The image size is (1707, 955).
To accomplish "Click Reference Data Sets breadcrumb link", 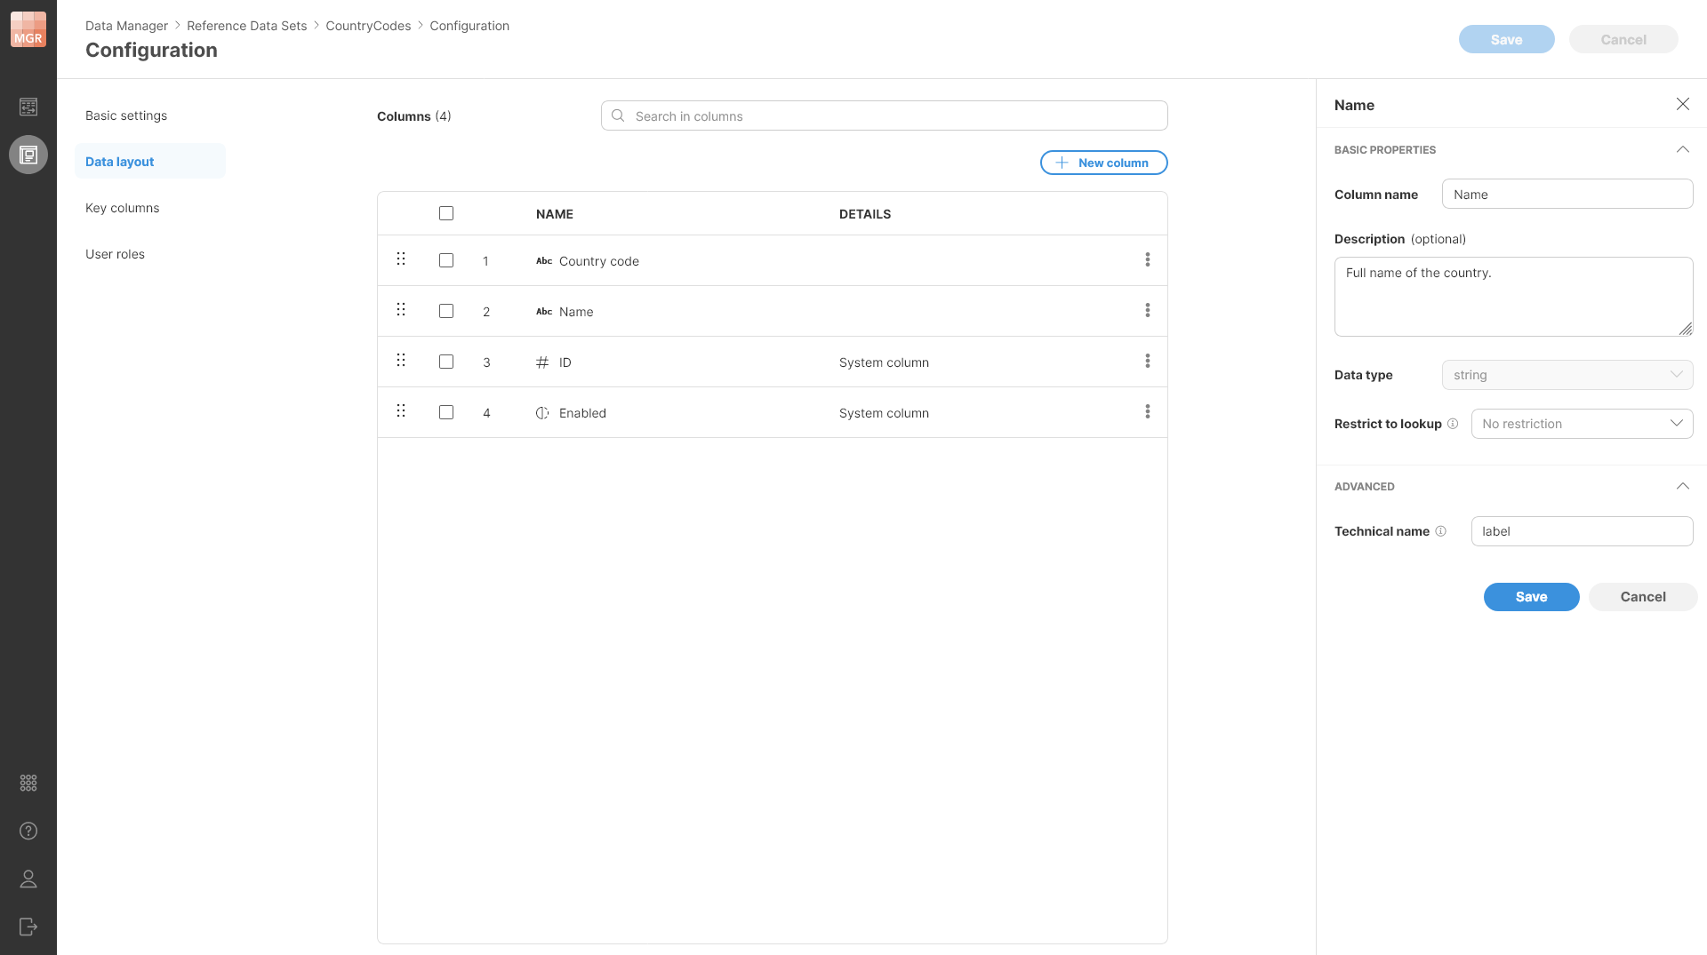I will (x=246, y=26).
